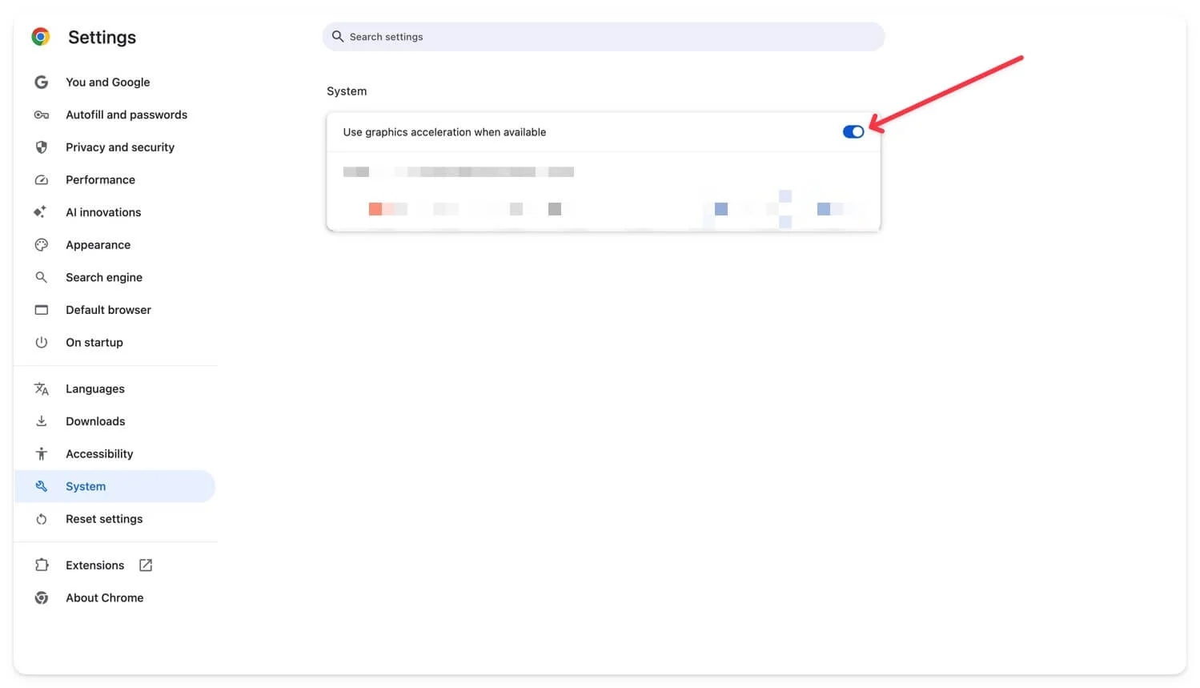The width and height of the screenshot is (1200, 688).
Task: Click the download arrow icon for Downloads
Action: [42, 421]
